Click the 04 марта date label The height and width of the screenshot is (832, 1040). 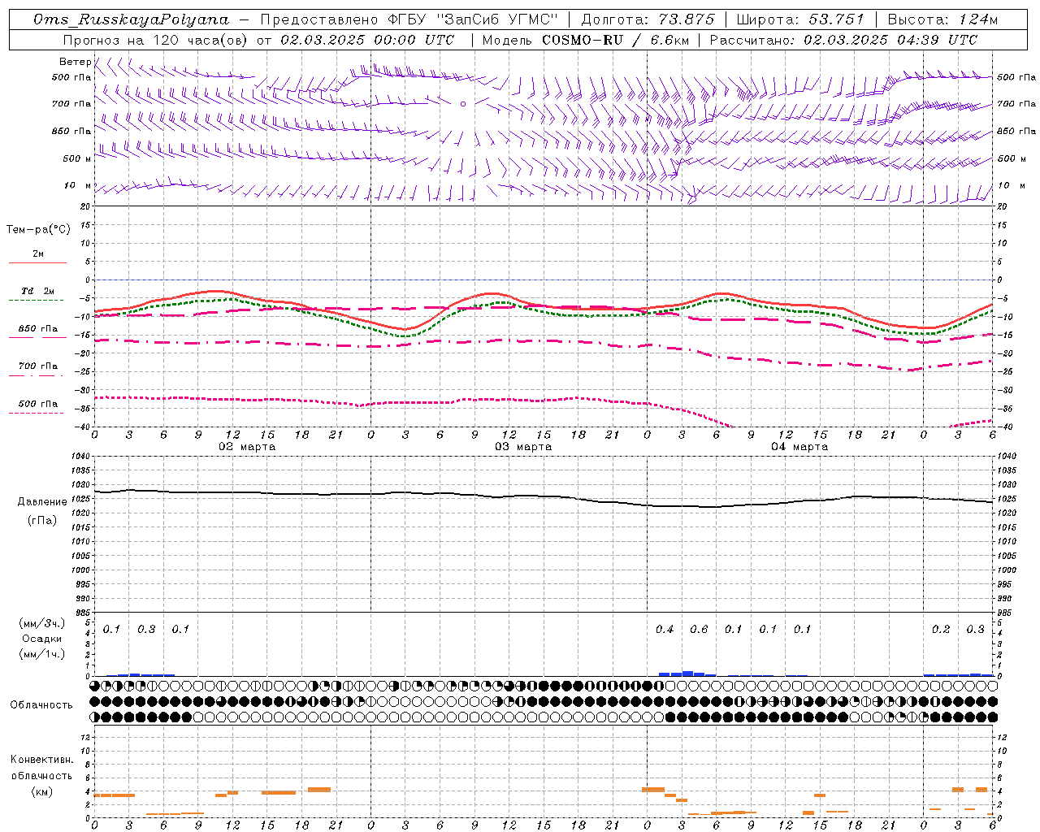point(799,447)
